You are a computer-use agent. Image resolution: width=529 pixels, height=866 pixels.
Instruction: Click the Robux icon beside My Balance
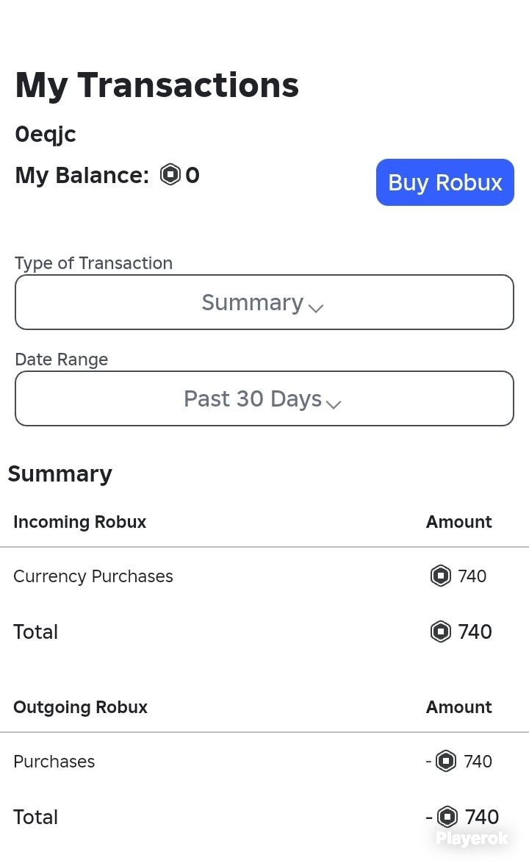[170, 174]
